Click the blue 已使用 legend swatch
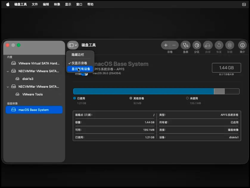This screenshot has width=250, height=188. tap(74, 98)
